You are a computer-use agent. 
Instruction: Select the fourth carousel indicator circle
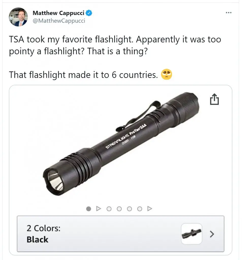pyautogui.click(x=119, y=209)
